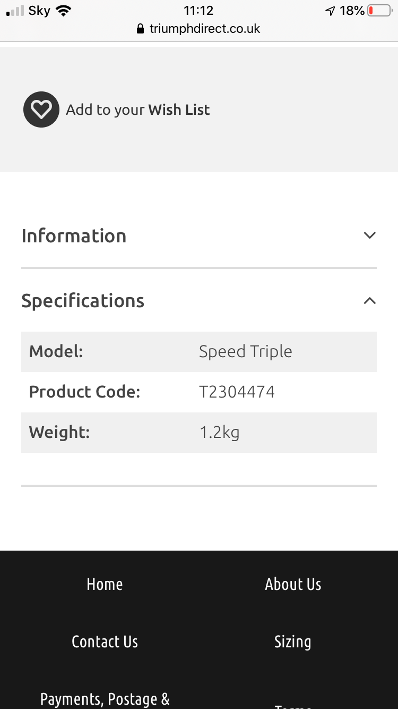Tap the triumphdirect.co.uk address bar
The height and width of the screenshot is (709, 398).
click(x=199, y=29)
